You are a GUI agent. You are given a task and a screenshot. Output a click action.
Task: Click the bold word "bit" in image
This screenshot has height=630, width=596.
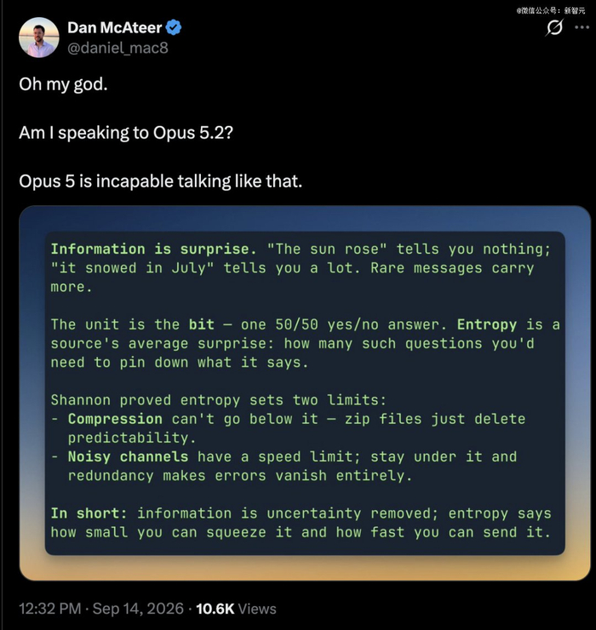coord(201,324)
